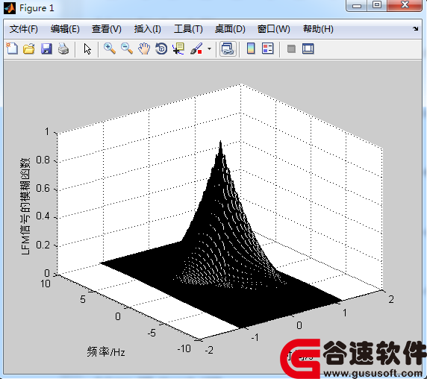Viewport: 427px width, 379px height.
Task: Click the z-axis tick label 0.6
Action: coord(43,188)
